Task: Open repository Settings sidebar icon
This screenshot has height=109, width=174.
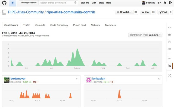Action: [x=169, y=75]
